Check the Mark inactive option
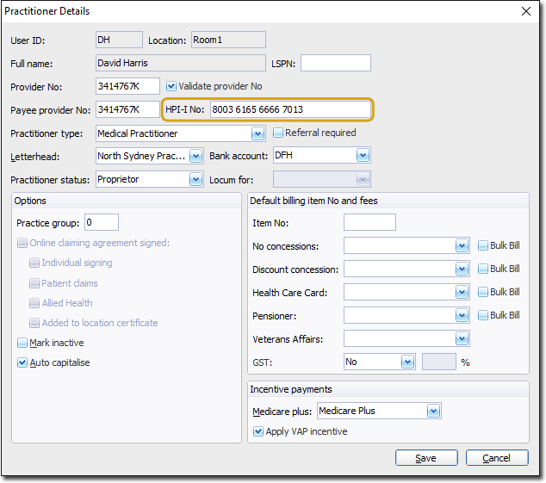This screenshot has height=483, width=546. (x=22, y=343)
